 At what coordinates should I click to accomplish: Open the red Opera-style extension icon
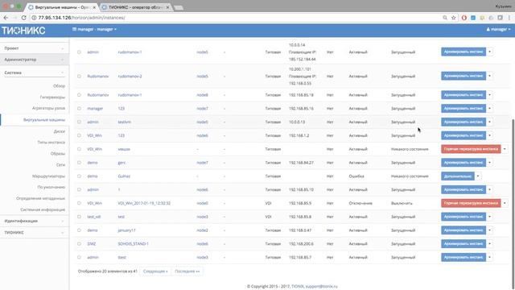(464, 18)
